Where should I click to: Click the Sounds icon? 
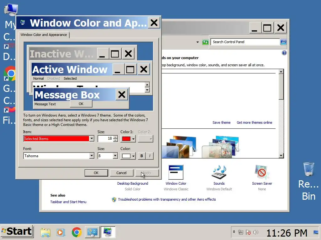pyautogui.click(x=219, y=172)
